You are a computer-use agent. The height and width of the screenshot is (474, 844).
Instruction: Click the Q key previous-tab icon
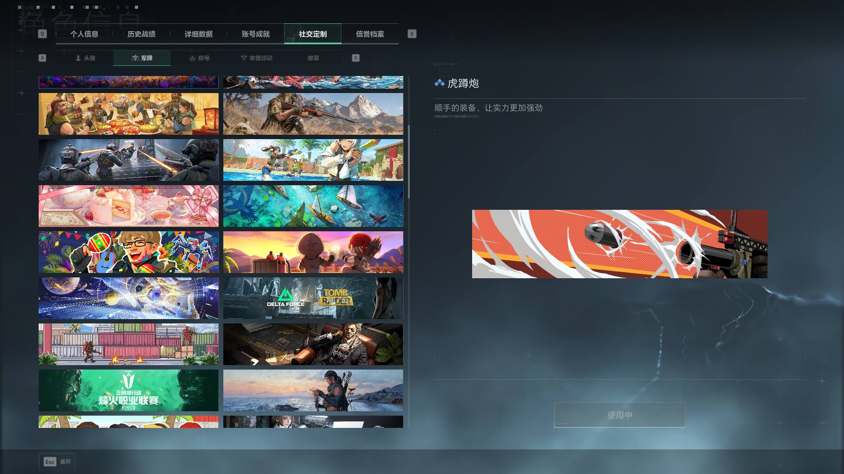click(42, 34)
